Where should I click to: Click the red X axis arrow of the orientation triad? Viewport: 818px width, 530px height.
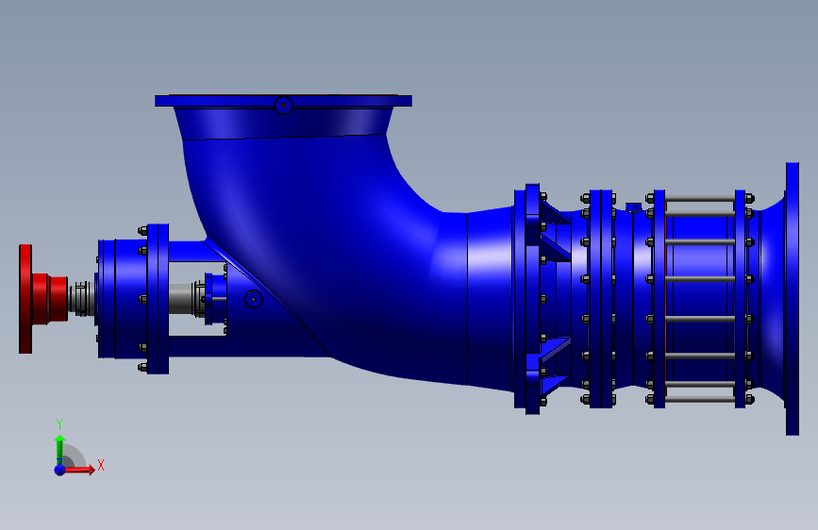coord(78,470)
